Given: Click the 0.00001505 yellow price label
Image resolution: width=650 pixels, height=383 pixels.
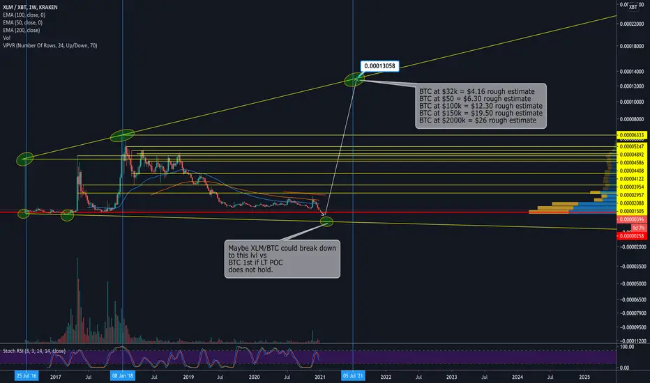Looking at the screenshot, I should click(x=632, y=211).
